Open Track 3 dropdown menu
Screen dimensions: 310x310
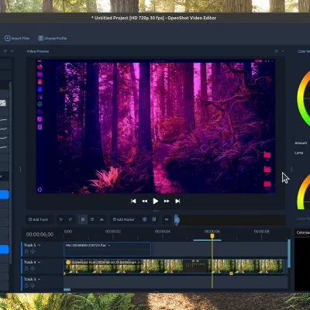[x=40, y=279]
